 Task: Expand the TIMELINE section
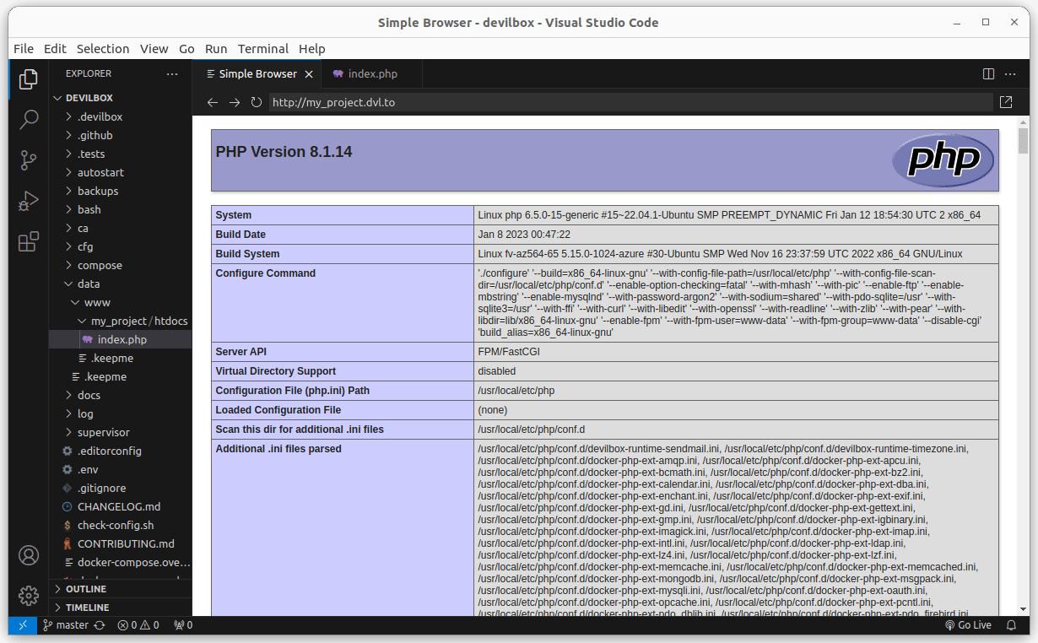click(x=87, y=608)
